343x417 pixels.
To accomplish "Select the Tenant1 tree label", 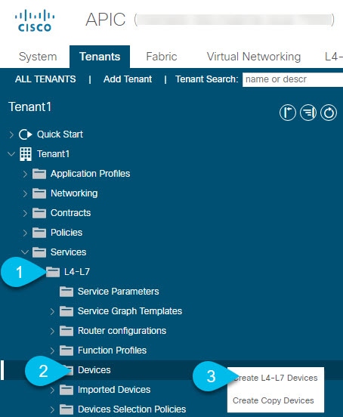I will pyautogui.click(x=53, y=154).
